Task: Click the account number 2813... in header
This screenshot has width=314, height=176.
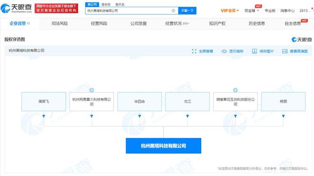Action: click(304, 10)
